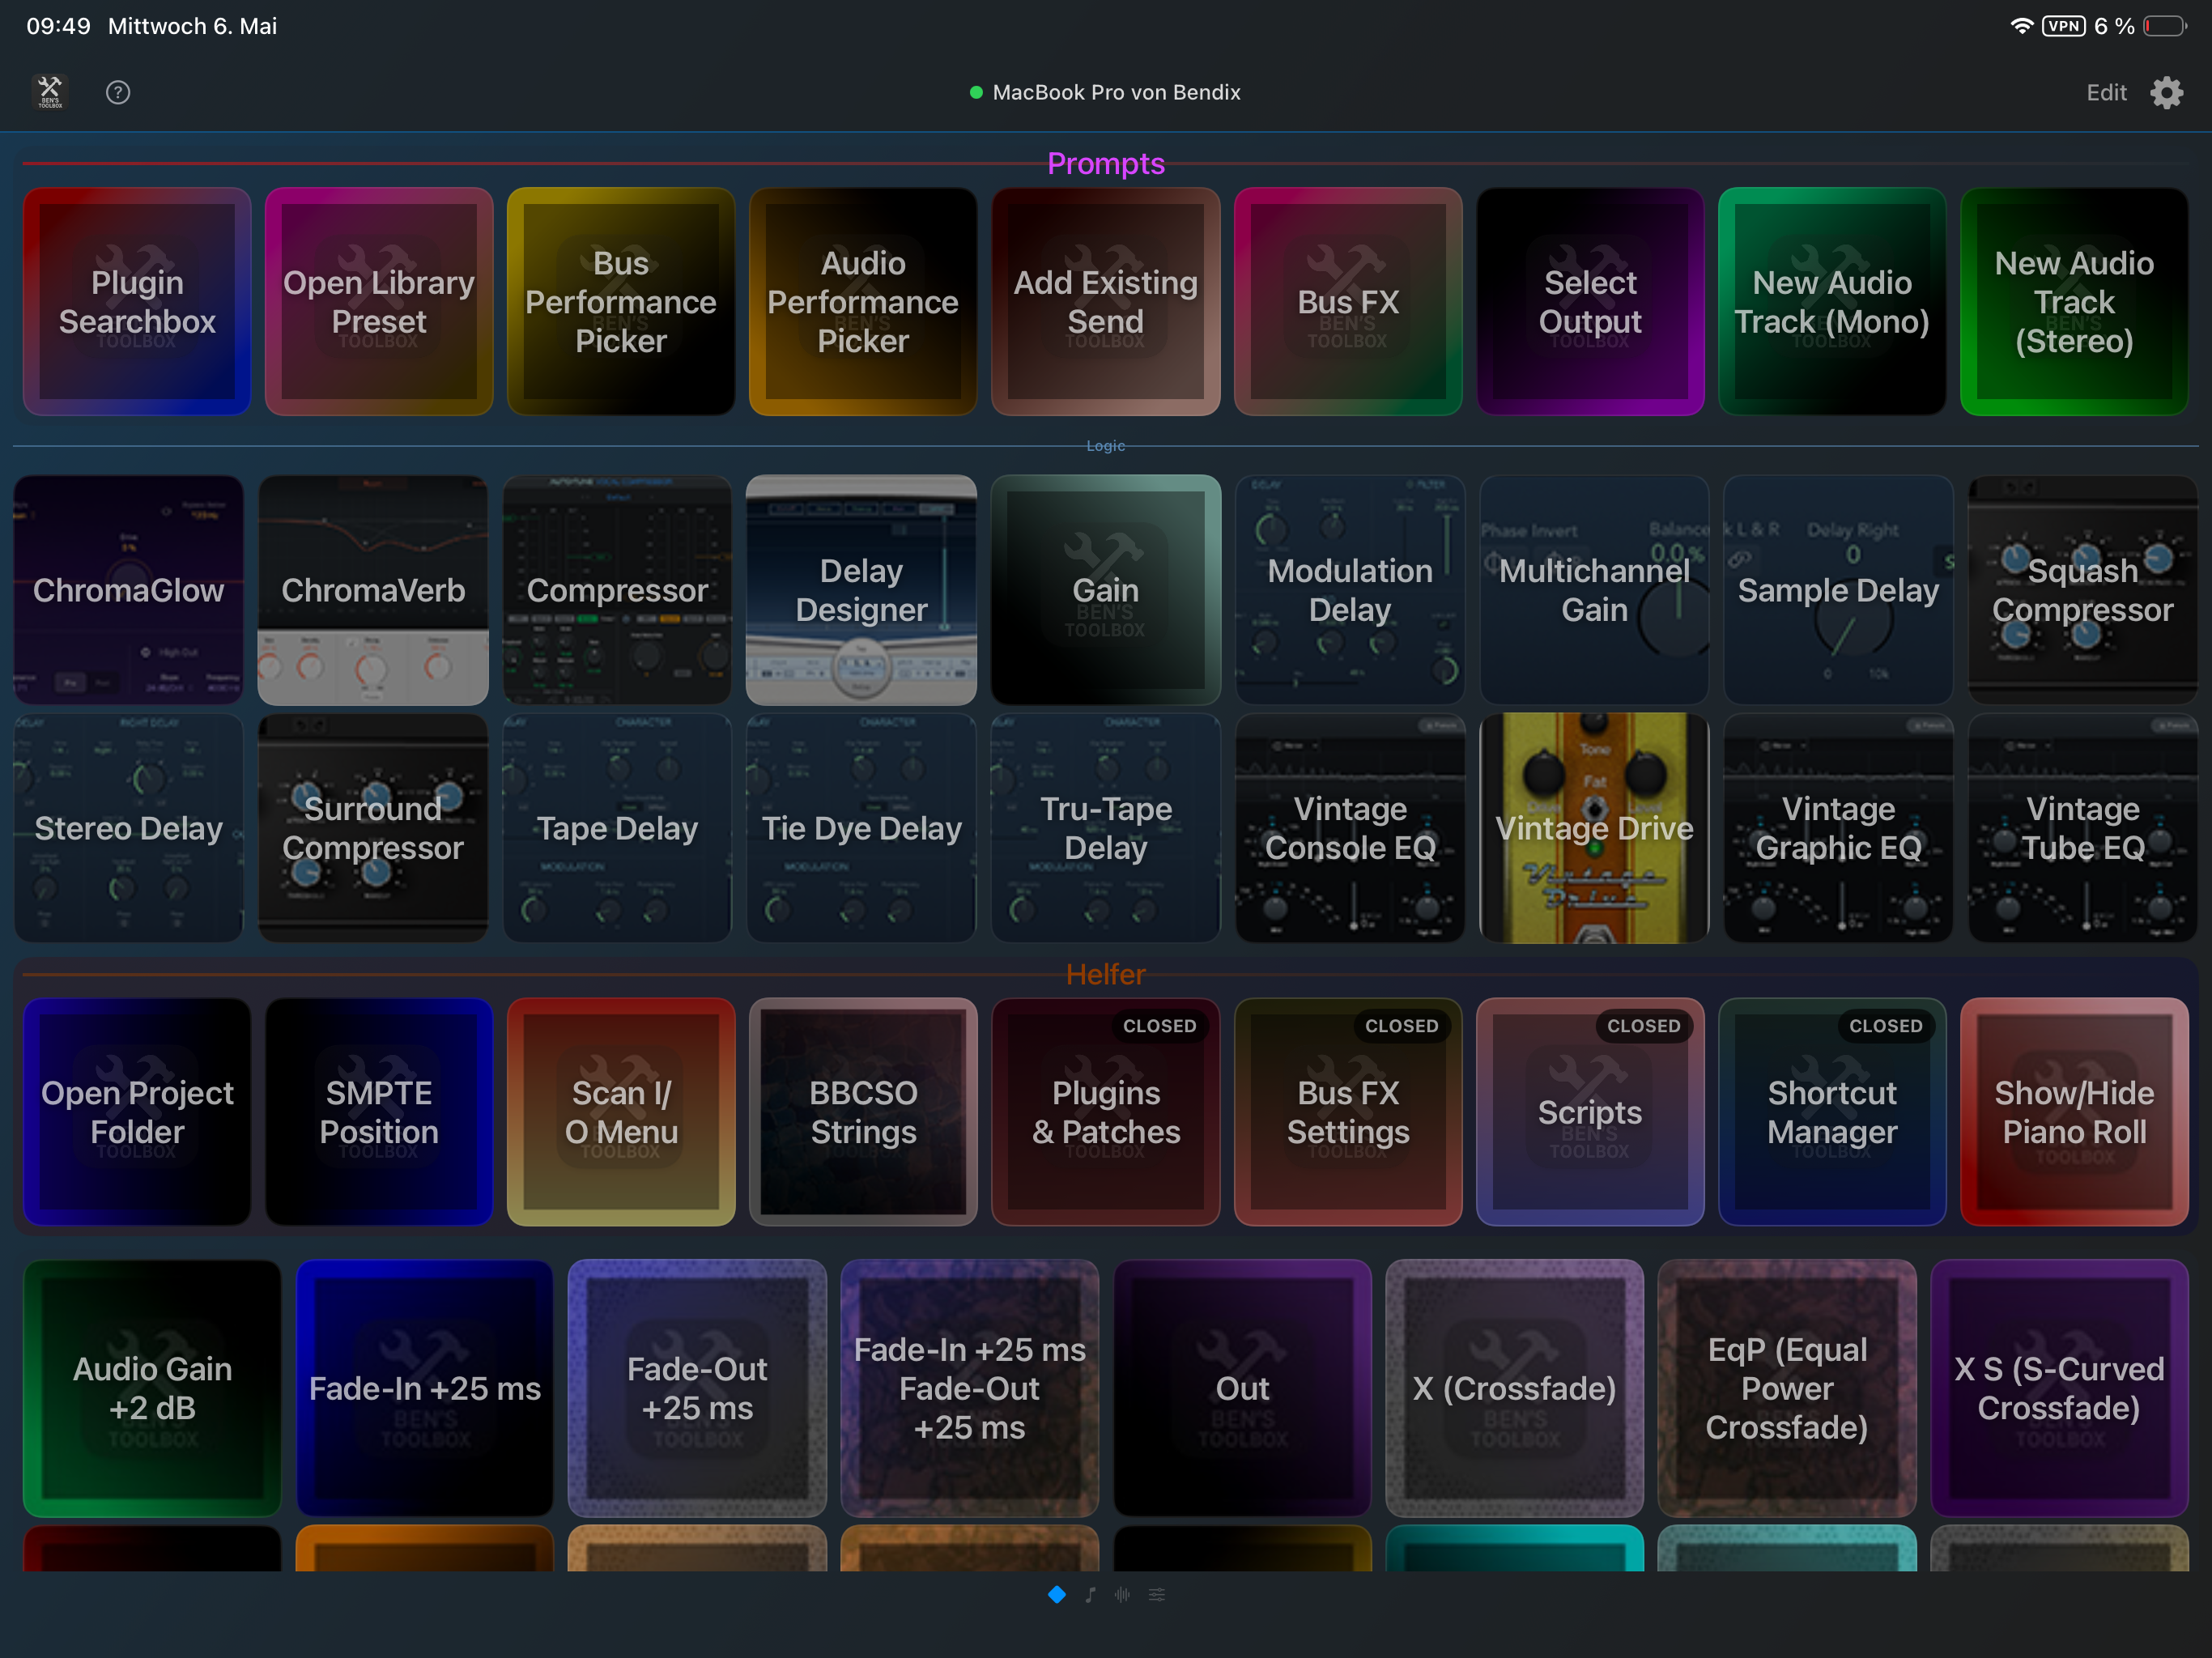Image resolution: width=2212 pixels, height=1658 pixels.
Task: Insert the Compressor plugin
Action: [617, 590]
